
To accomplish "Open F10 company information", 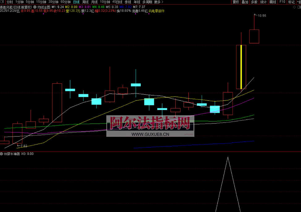I will 282,2.
